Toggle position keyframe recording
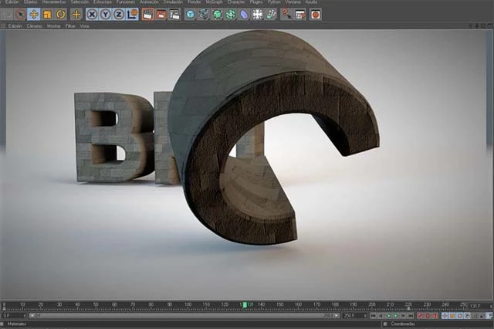This screenshot has width=494, height=329. pos(445,315)
